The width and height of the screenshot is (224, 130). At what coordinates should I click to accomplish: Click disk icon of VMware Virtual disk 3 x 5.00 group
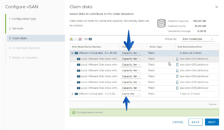click(x=76, y=94)
